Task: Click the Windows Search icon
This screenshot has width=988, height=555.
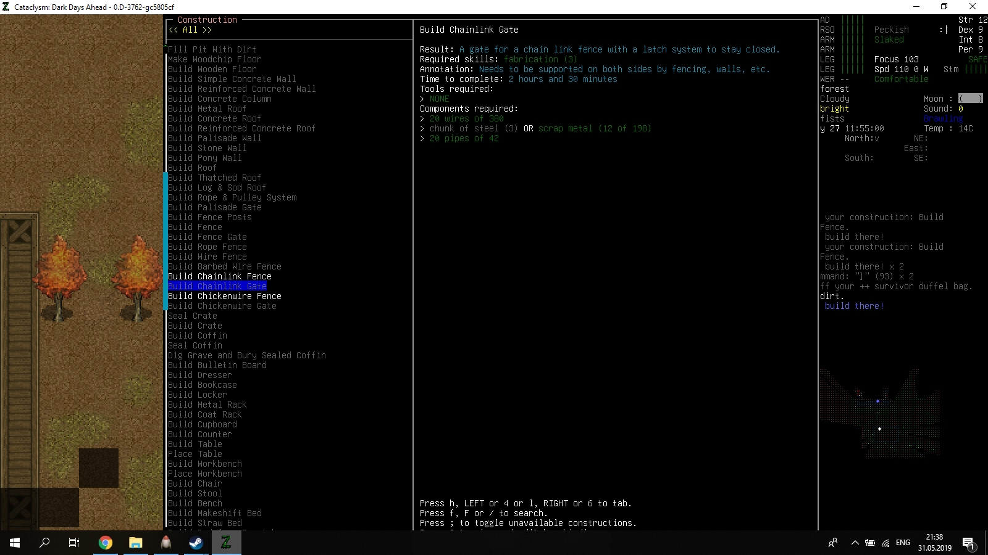Action: click(44, 543)
